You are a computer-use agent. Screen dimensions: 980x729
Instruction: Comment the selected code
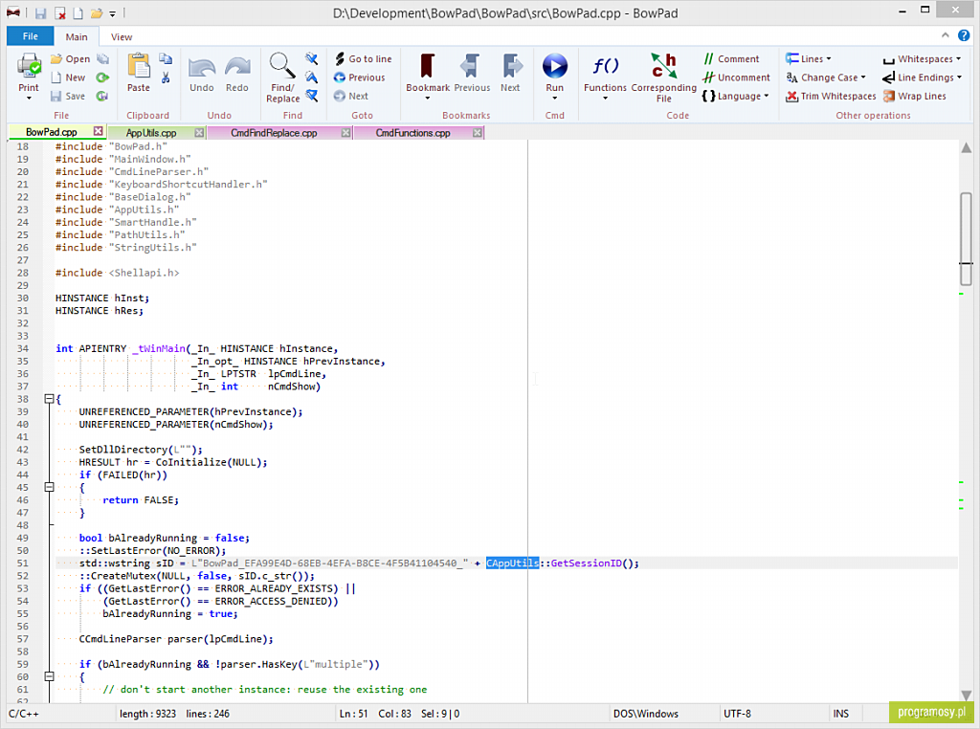(x=731, y=58)
